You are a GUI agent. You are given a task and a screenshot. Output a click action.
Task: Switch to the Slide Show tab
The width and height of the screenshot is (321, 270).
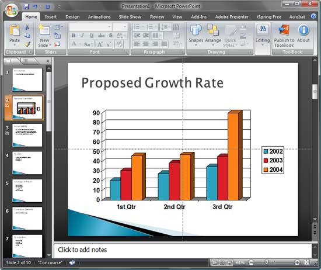point(130,17)
